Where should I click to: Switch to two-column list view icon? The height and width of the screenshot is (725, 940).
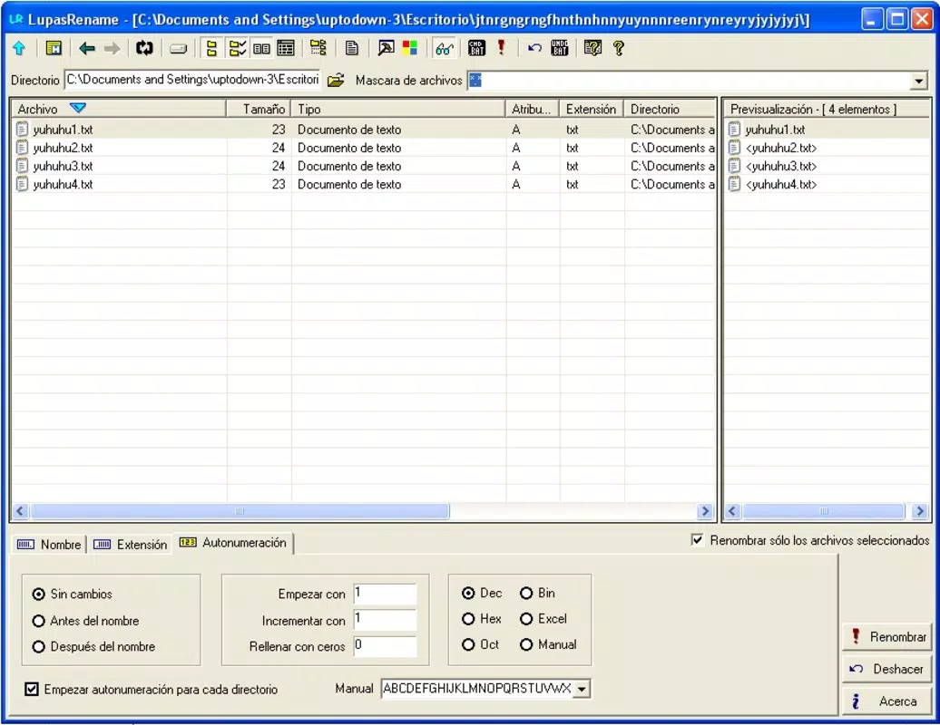tap(261, 49)
